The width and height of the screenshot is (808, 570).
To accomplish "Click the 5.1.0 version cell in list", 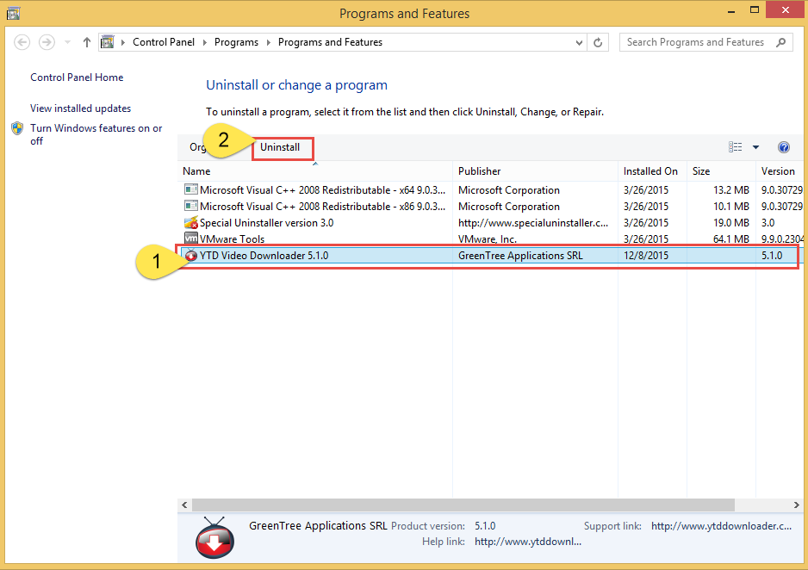I will click(772, 256).
